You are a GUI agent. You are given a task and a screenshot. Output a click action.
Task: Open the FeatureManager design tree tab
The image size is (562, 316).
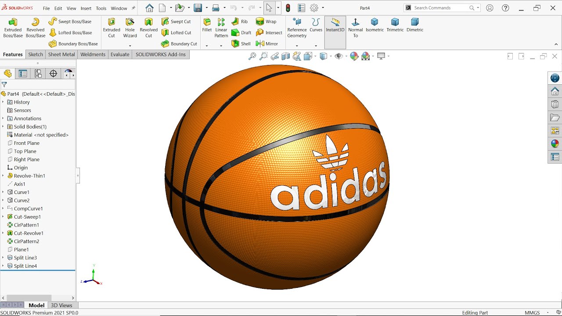[8, 74]
